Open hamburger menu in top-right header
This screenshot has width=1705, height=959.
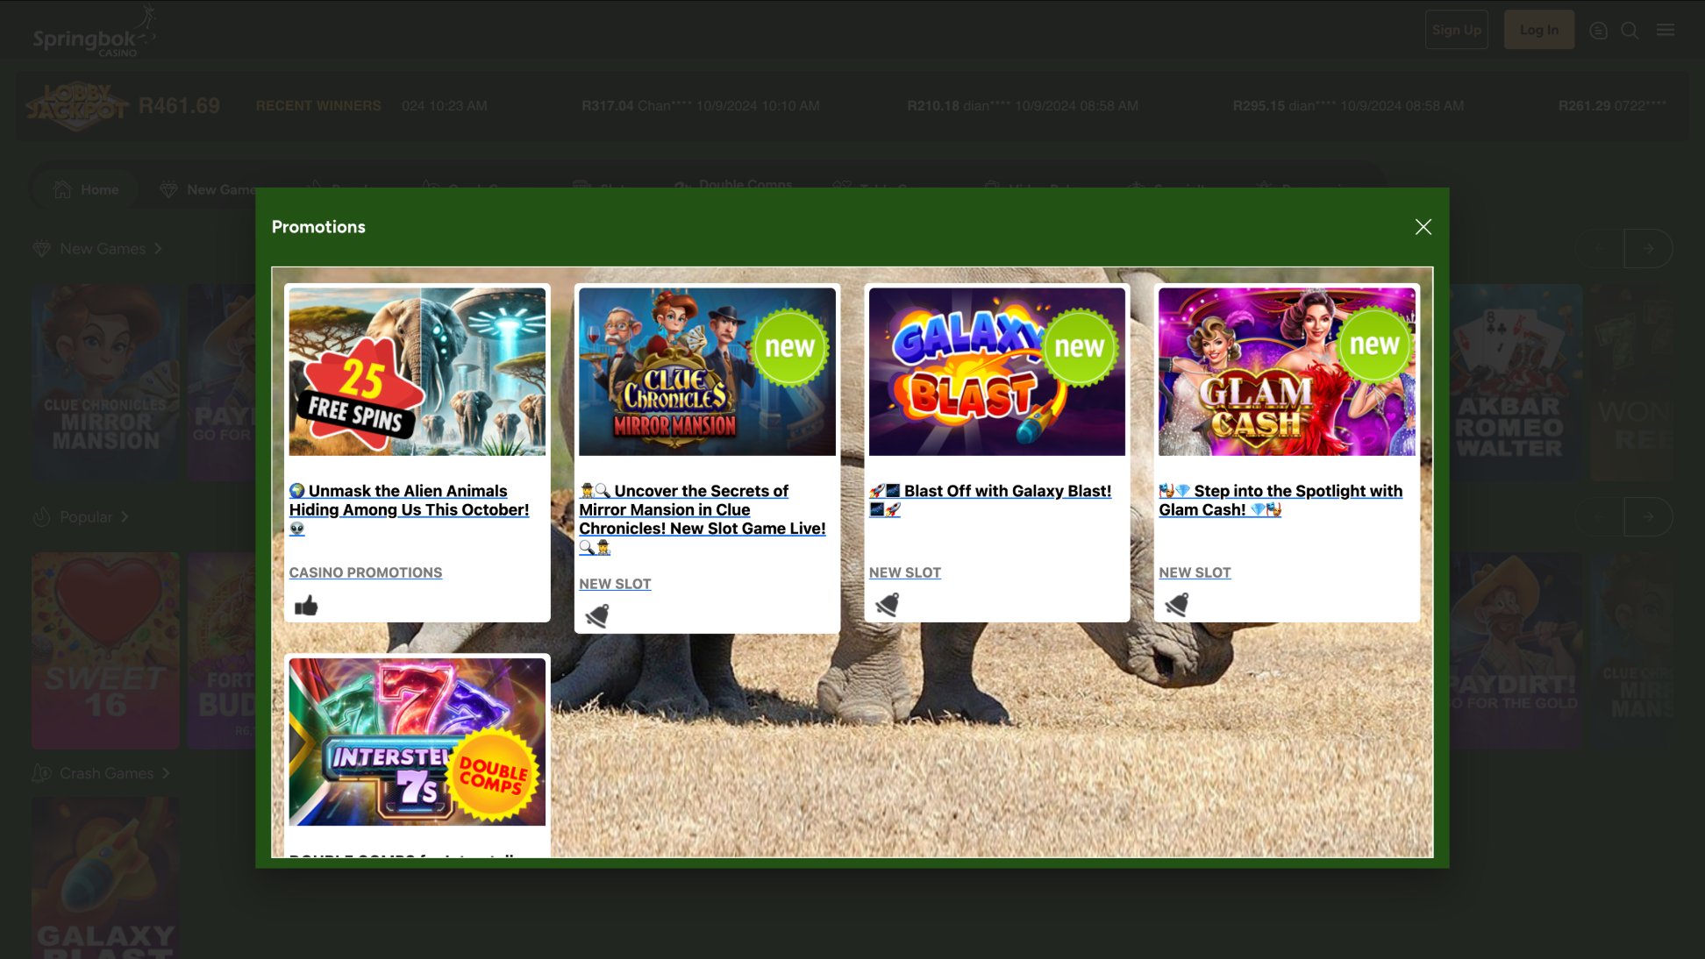pos(1665,31)
